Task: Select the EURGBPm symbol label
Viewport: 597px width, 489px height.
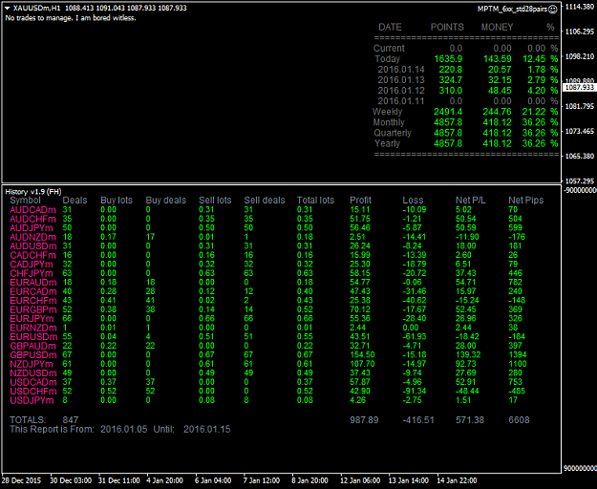Action: pyautogui.click(x=33, y=309)
